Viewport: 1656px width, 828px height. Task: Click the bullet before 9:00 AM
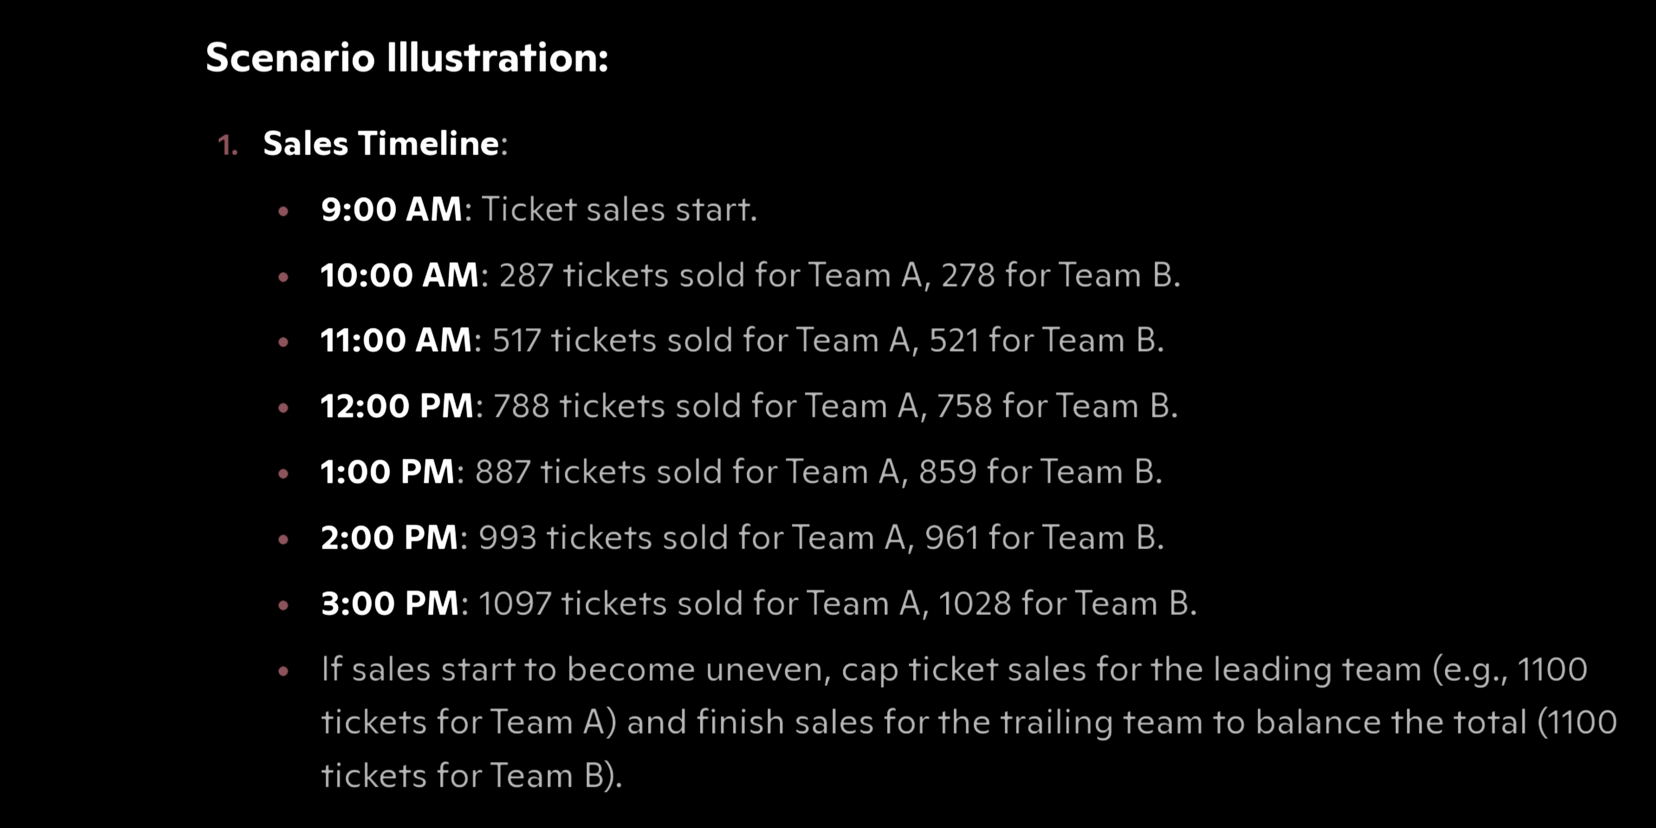pos(283,211)
